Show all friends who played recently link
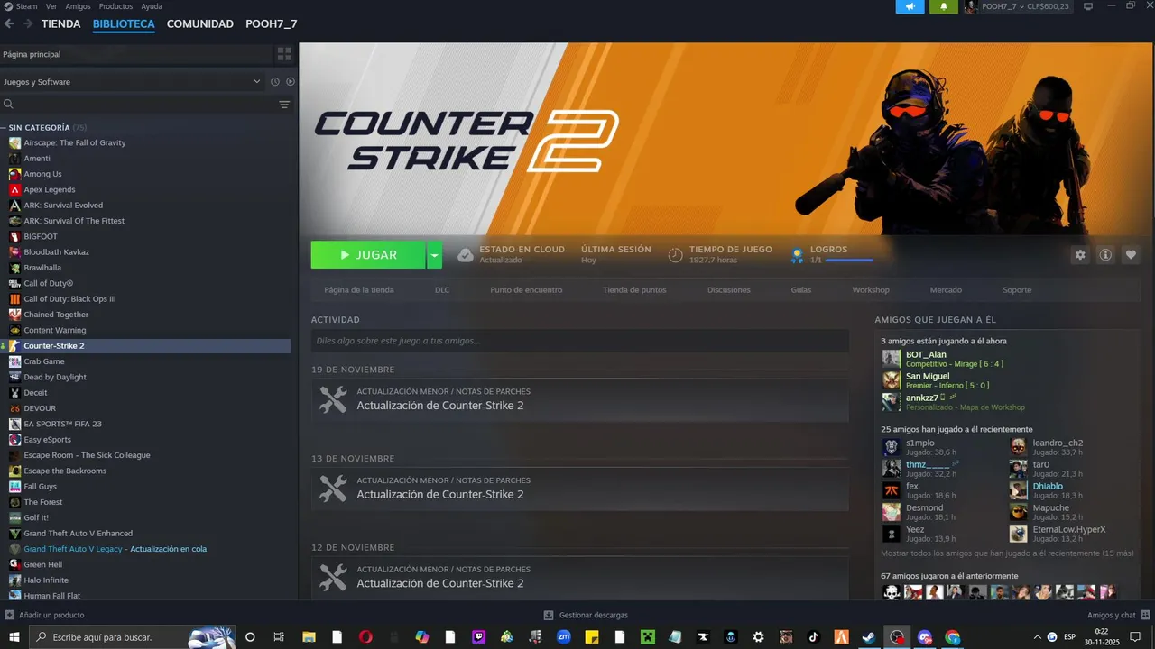 pyautogui.click(x=1007, y=553)
